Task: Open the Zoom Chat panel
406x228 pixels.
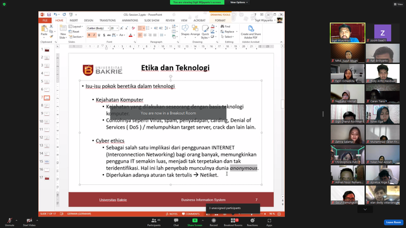Action: tap(176, 222)
